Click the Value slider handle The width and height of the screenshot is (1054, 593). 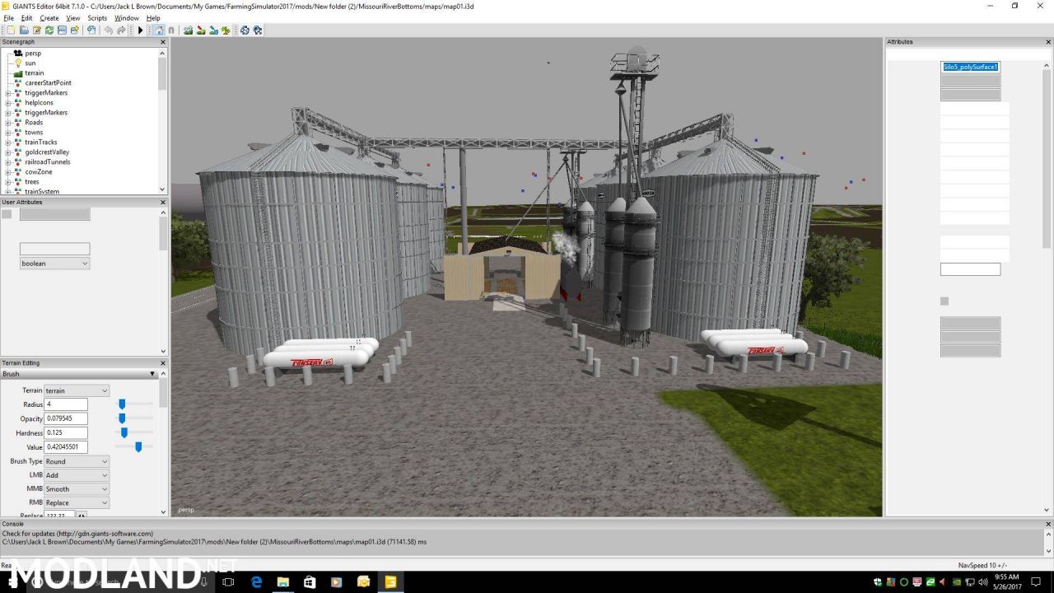[x=138, y=446]
